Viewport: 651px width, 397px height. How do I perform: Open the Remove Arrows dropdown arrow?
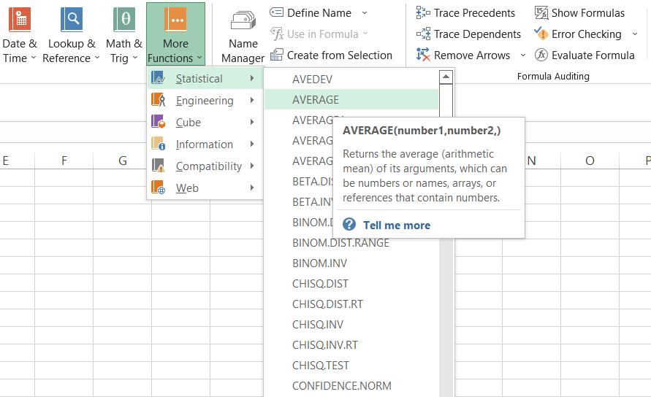(523, 55)
